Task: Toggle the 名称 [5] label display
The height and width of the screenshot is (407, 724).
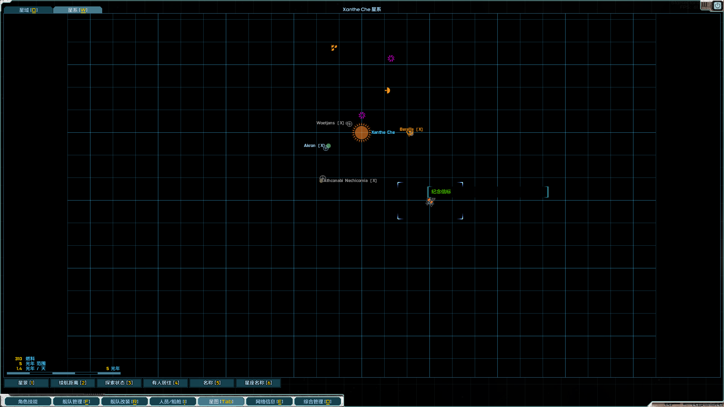Action: [212, 383]
